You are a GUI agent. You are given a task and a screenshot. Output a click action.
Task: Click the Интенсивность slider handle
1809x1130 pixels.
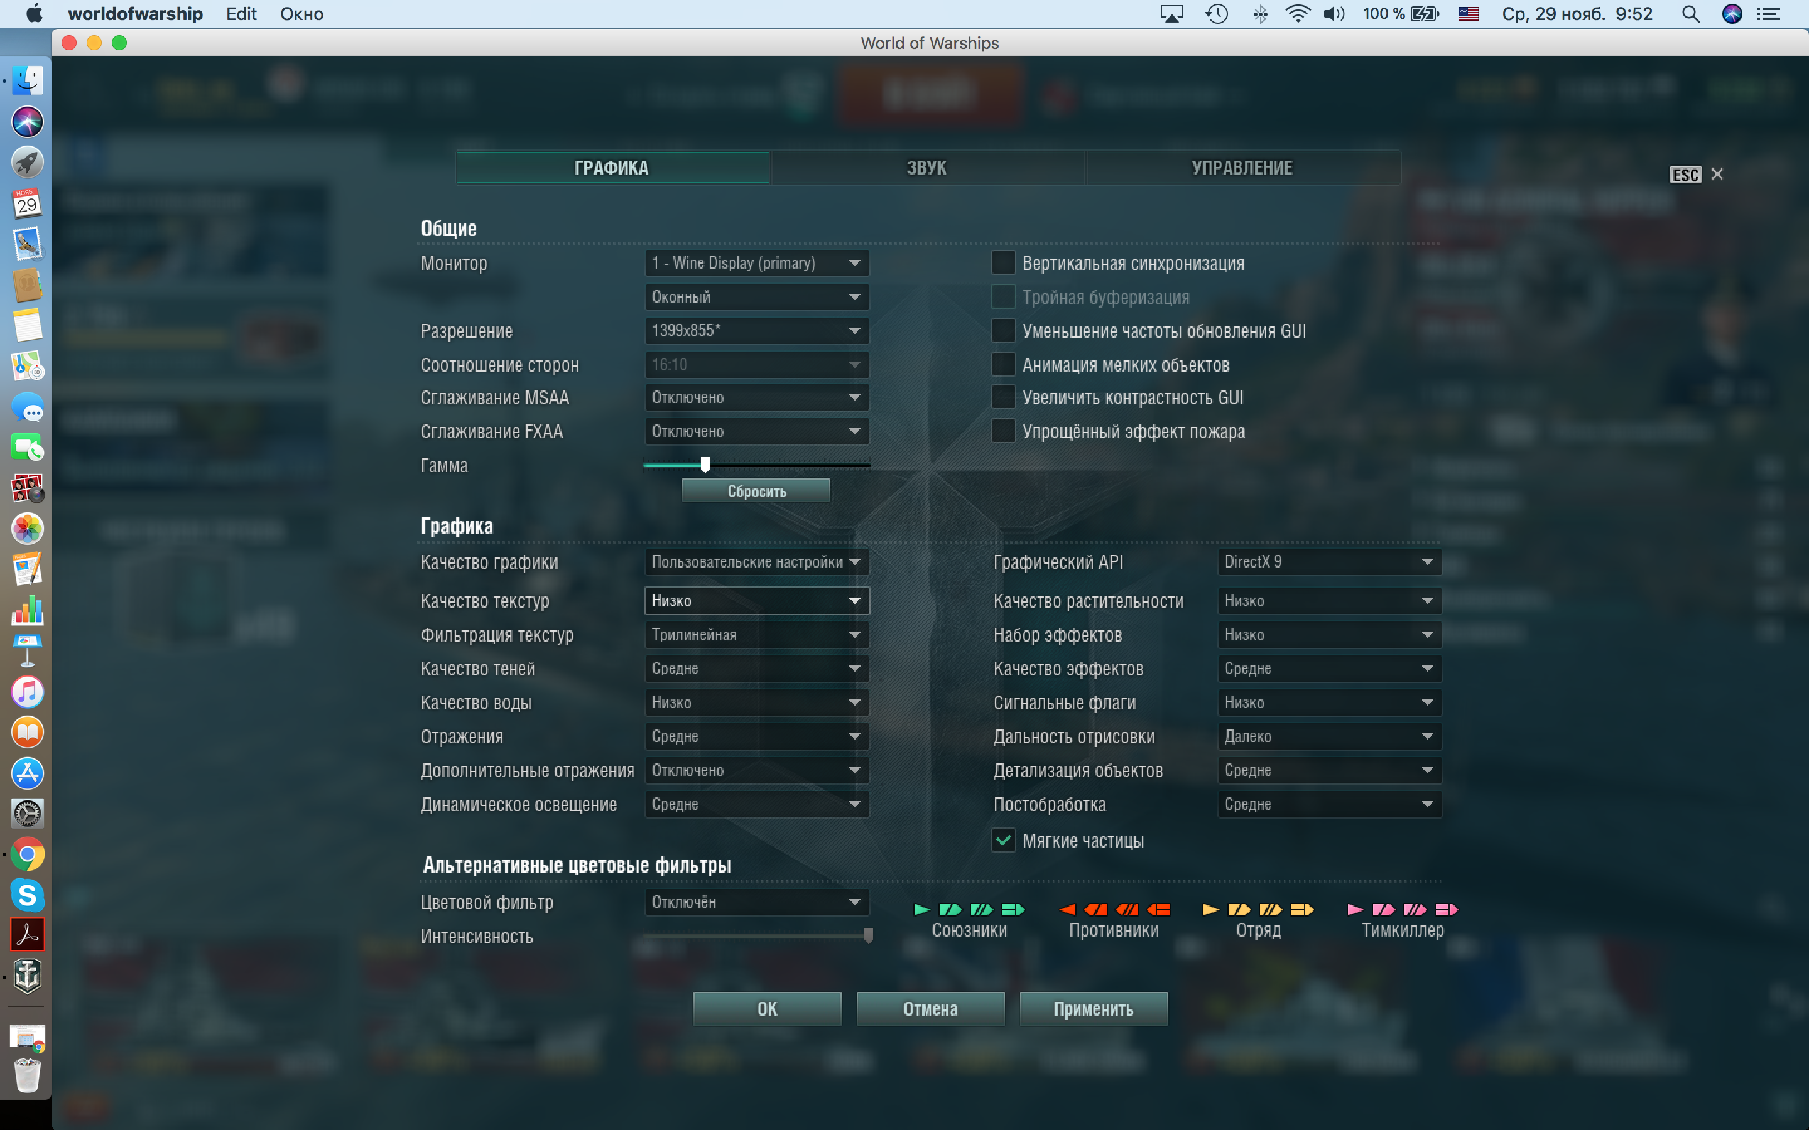tap(868, 935)
